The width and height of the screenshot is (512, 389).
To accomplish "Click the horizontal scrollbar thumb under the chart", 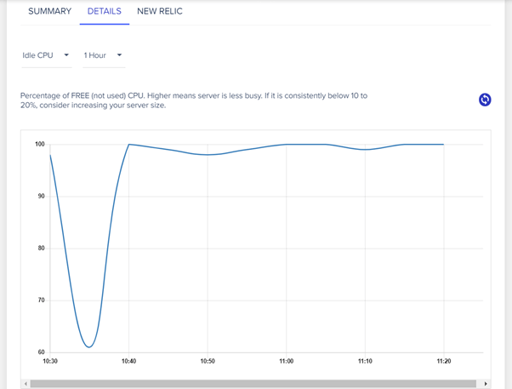I will (253, 383).
